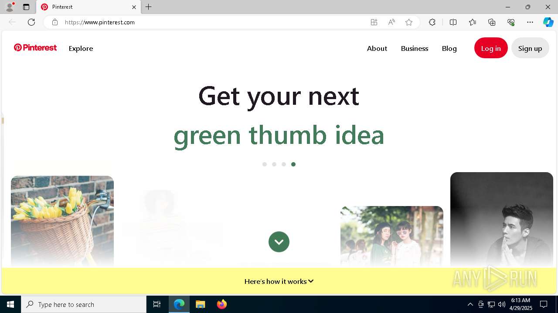This screenshot has height=313, width=558.
Task: Select the first carousel dot
Action: (x=265, y=164)
